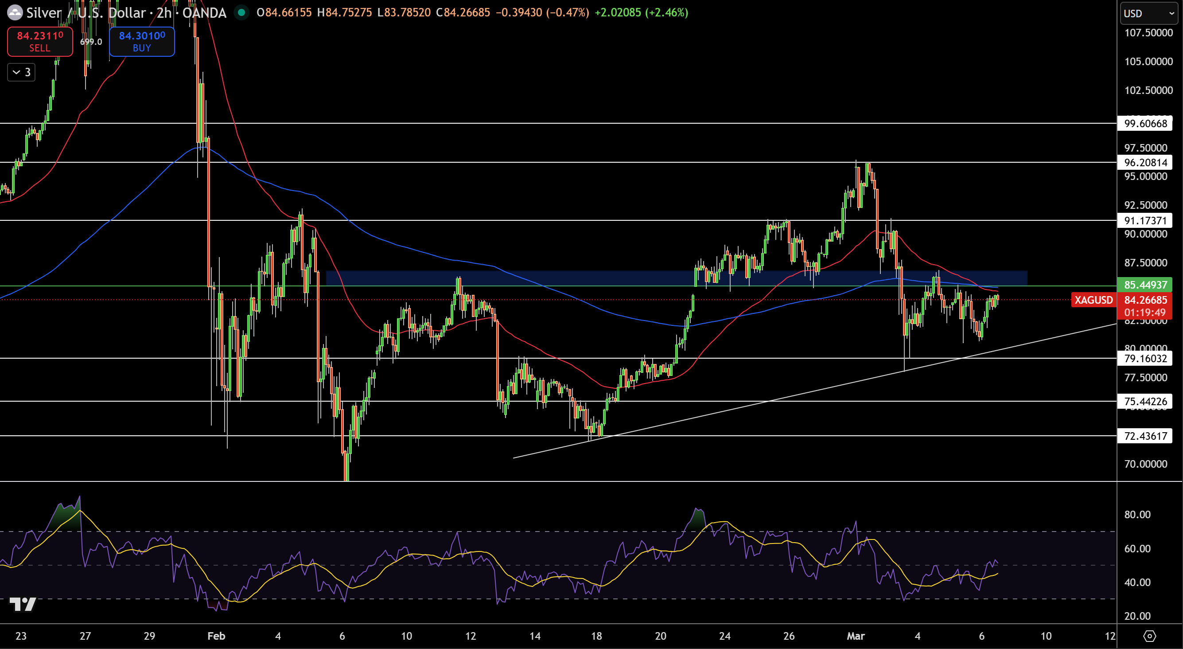Expand the collapsed indicators legend showing 3

pyautogui.click(x=22, y=72)
